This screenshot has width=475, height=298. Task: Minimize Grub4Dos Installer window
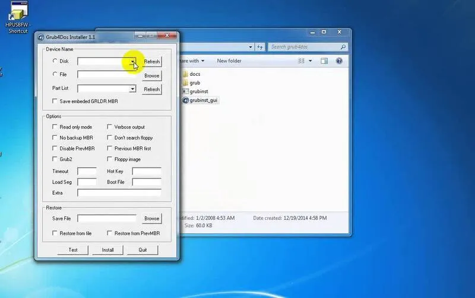click(x=140, y=36)
